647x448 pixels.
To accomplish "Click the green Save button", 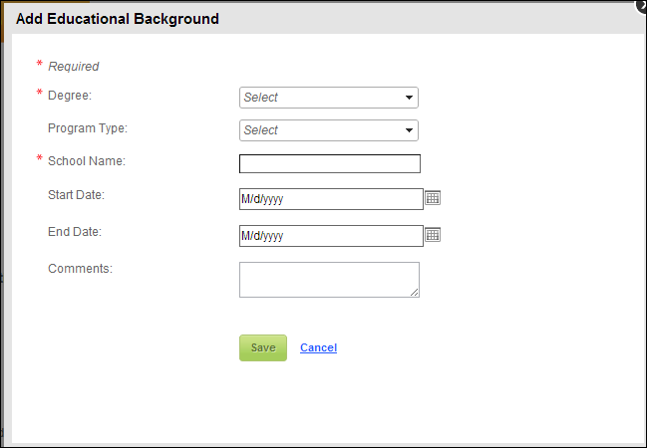I will [x=263, y=347].
